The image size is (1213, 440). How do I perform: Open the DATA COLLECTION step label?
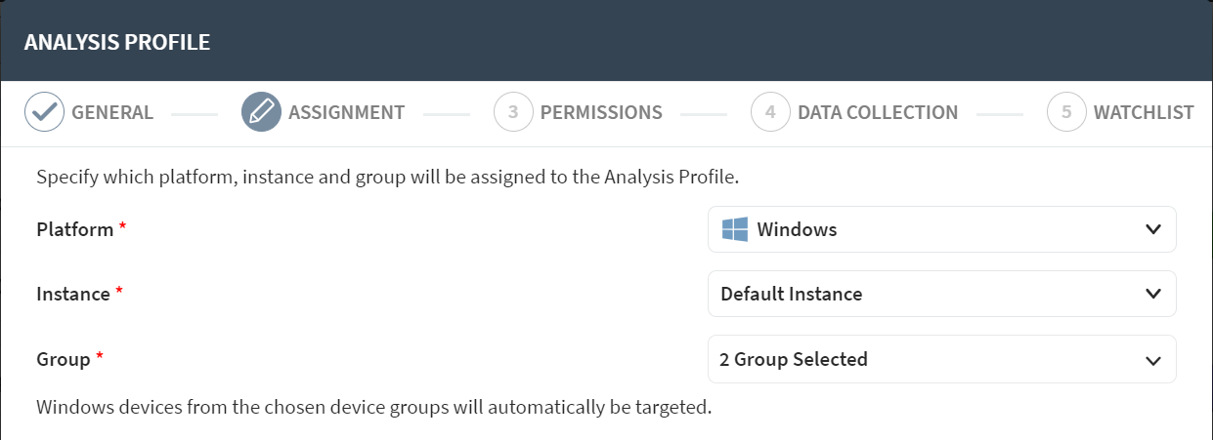click(x=878, y=112)
